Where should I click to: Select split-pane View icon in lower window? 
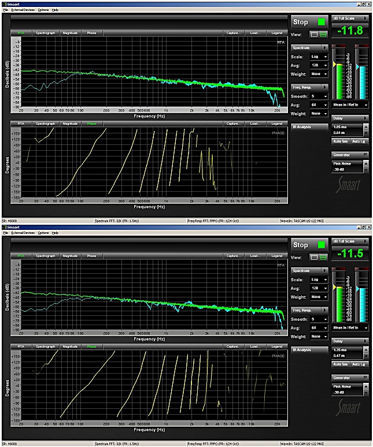pyautogui.click(x=323, y=258)
